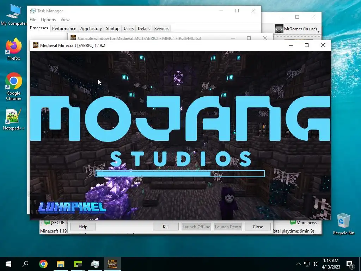The width and height of the screenshot is (361, 271).
Task: Switch to the Performance tab
Action: 64,29
